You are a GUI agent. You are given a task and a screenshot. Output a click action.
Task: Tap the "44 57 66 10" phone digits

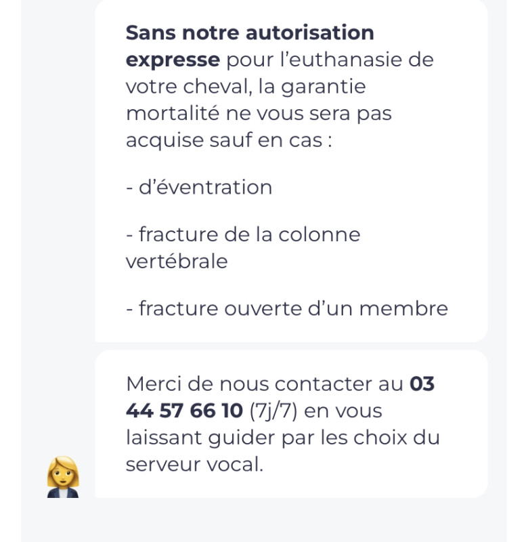[x=184, y=411]
